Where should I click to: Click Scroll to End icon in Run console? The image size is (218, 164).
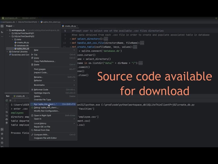(7, 115)
